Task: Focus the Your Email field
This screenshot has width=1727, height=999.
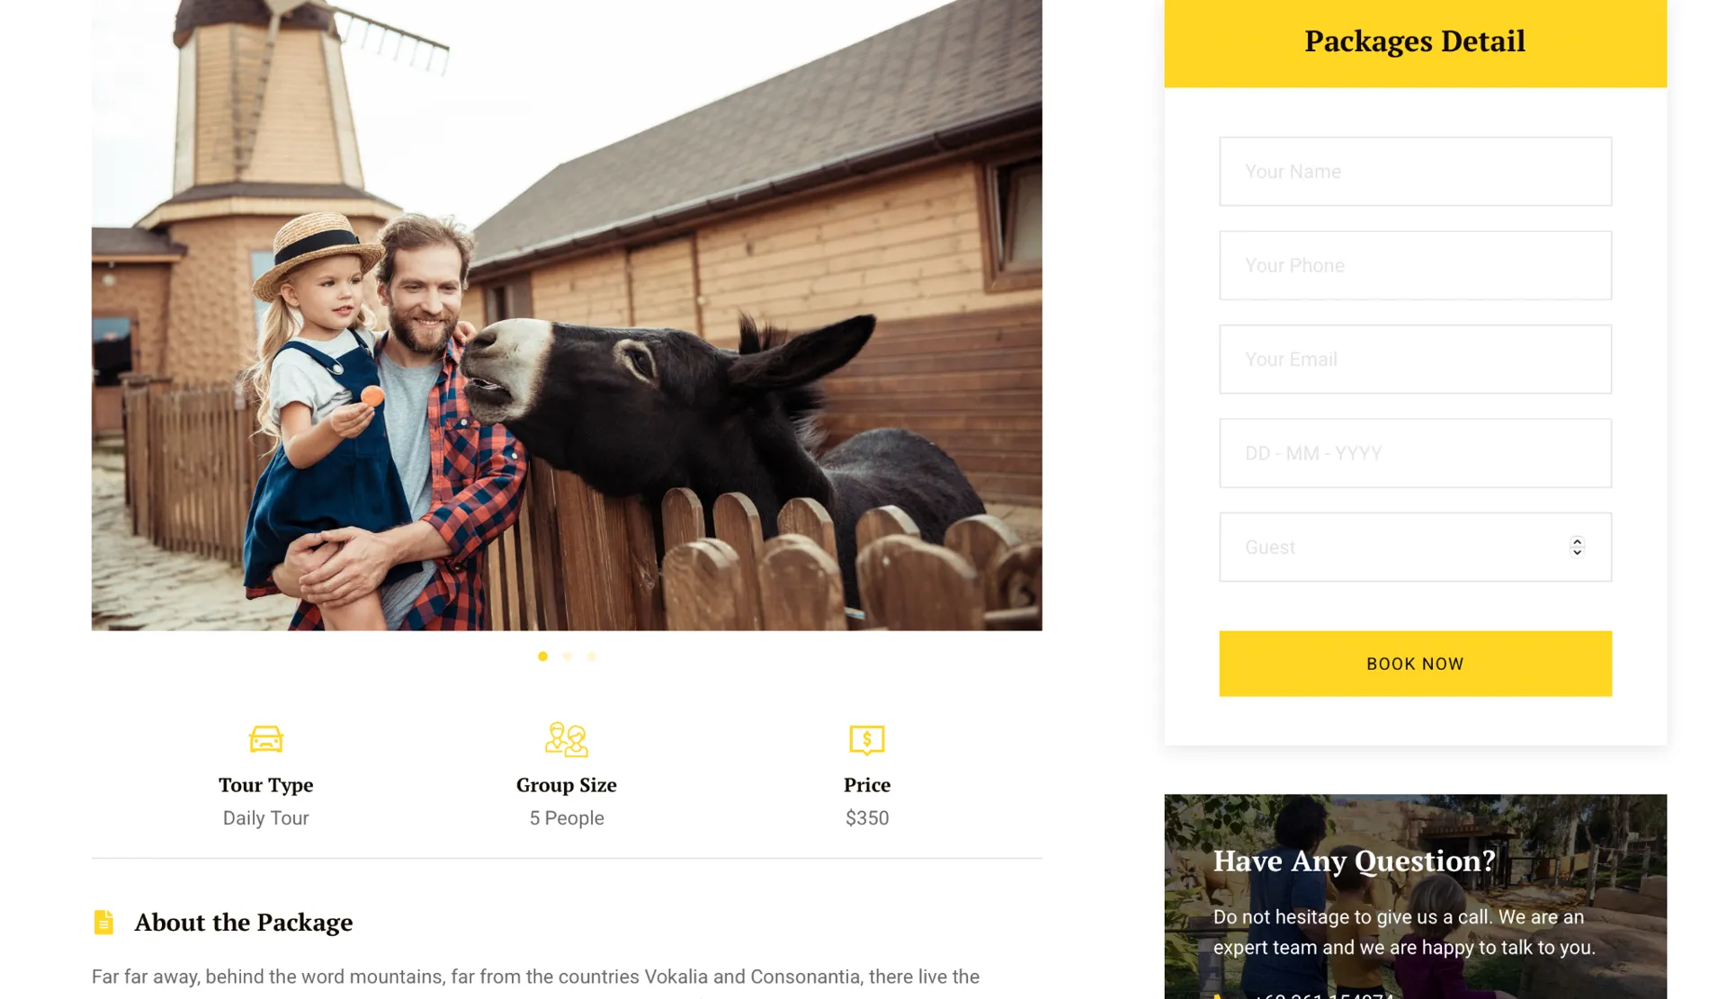Action: point(1415,359)
